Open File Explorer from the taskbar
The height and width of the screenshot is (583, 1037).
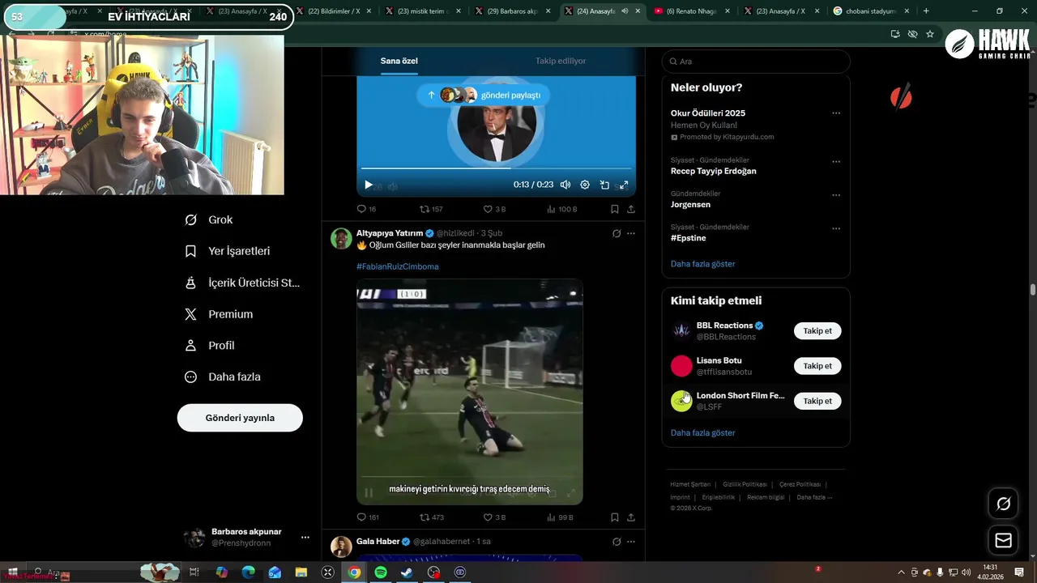tap(301, 572)
